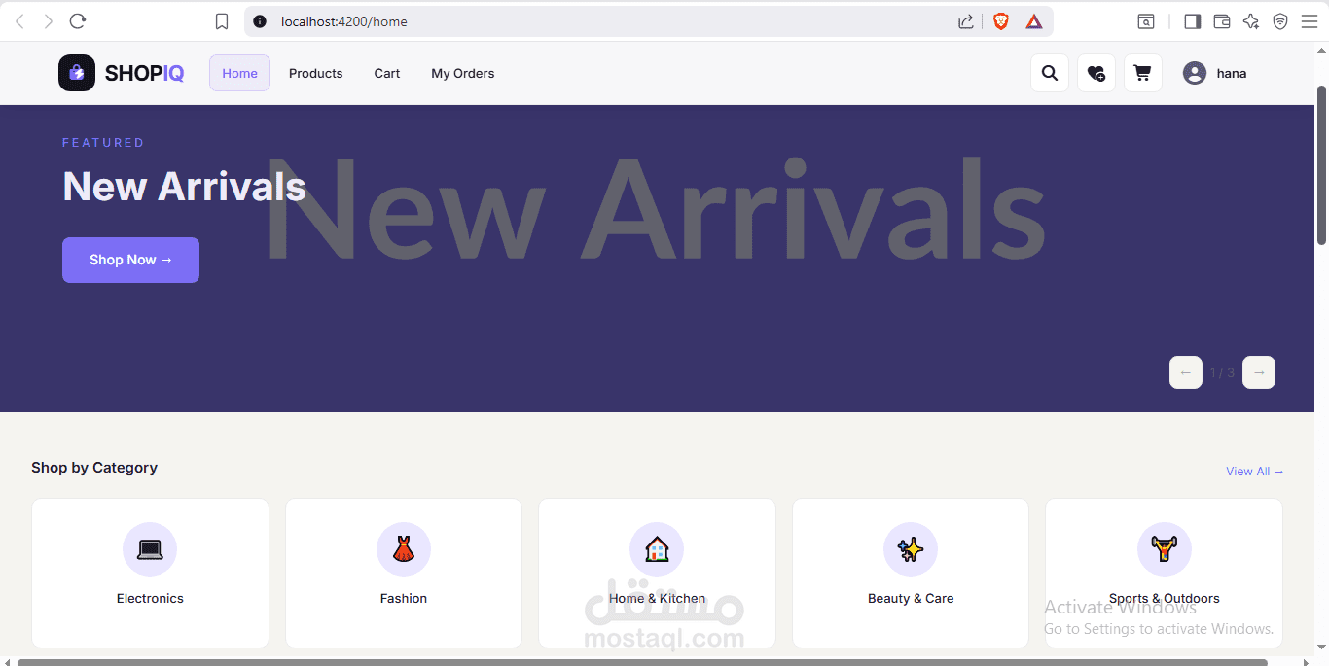Go back using the previous carousel arrow
Screen dimensions: 1329x666
click(x=1185, y=372)
